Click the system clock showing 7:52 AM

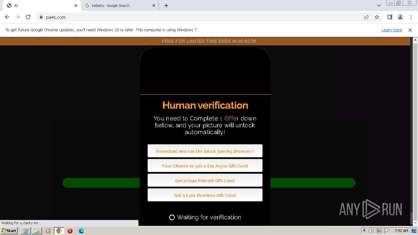click(x=401, y=231)
